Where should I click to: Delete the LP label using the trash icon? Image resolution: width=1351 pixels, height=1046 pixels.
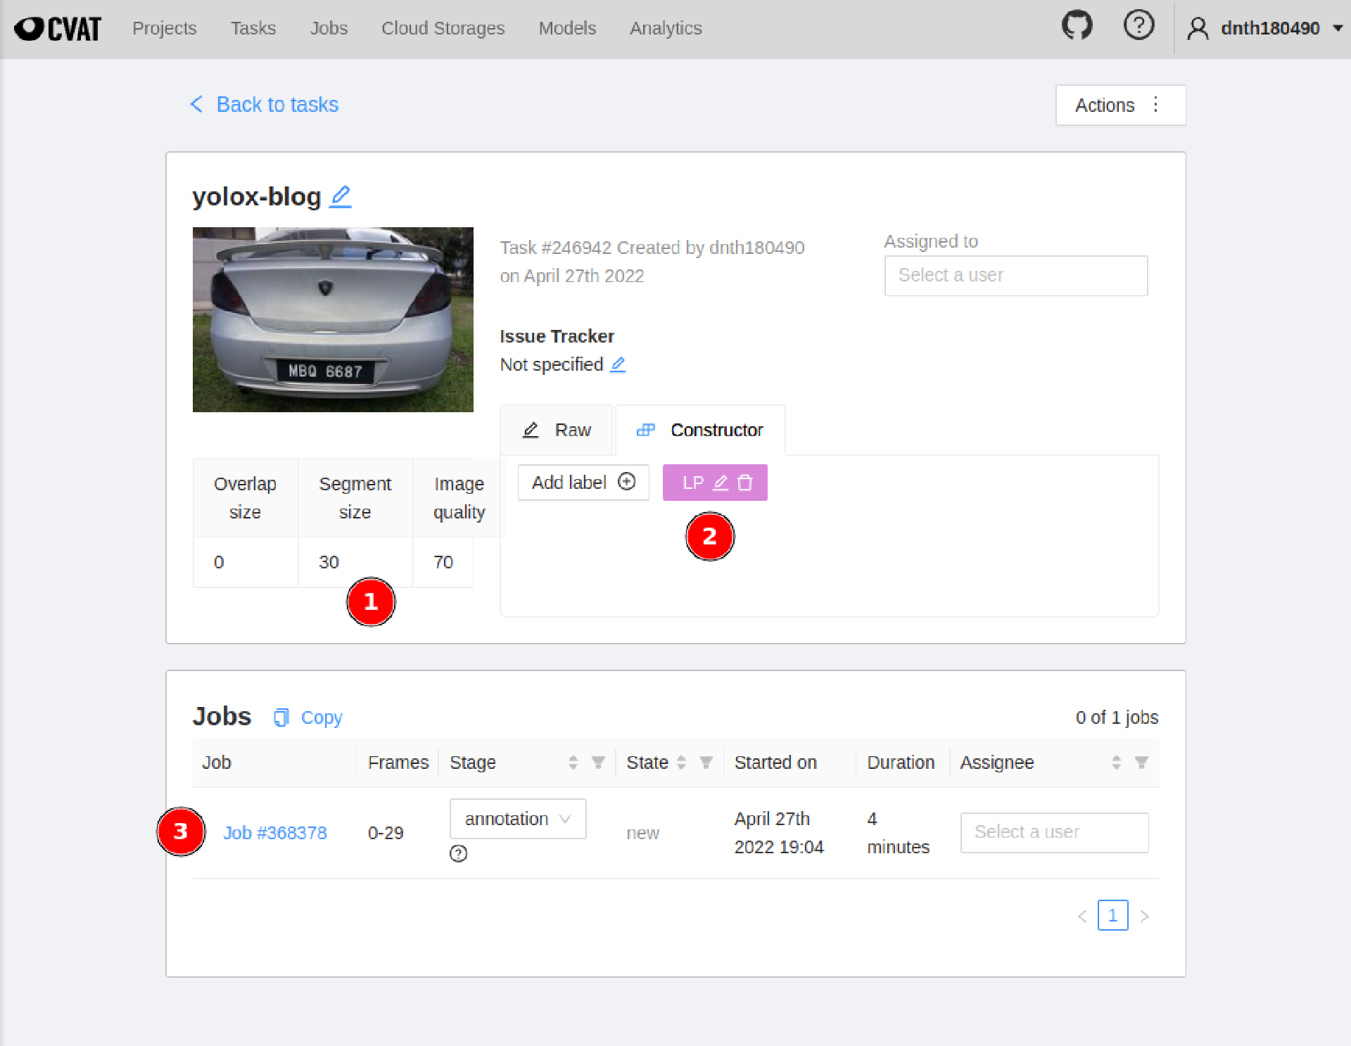pos(745,483)
